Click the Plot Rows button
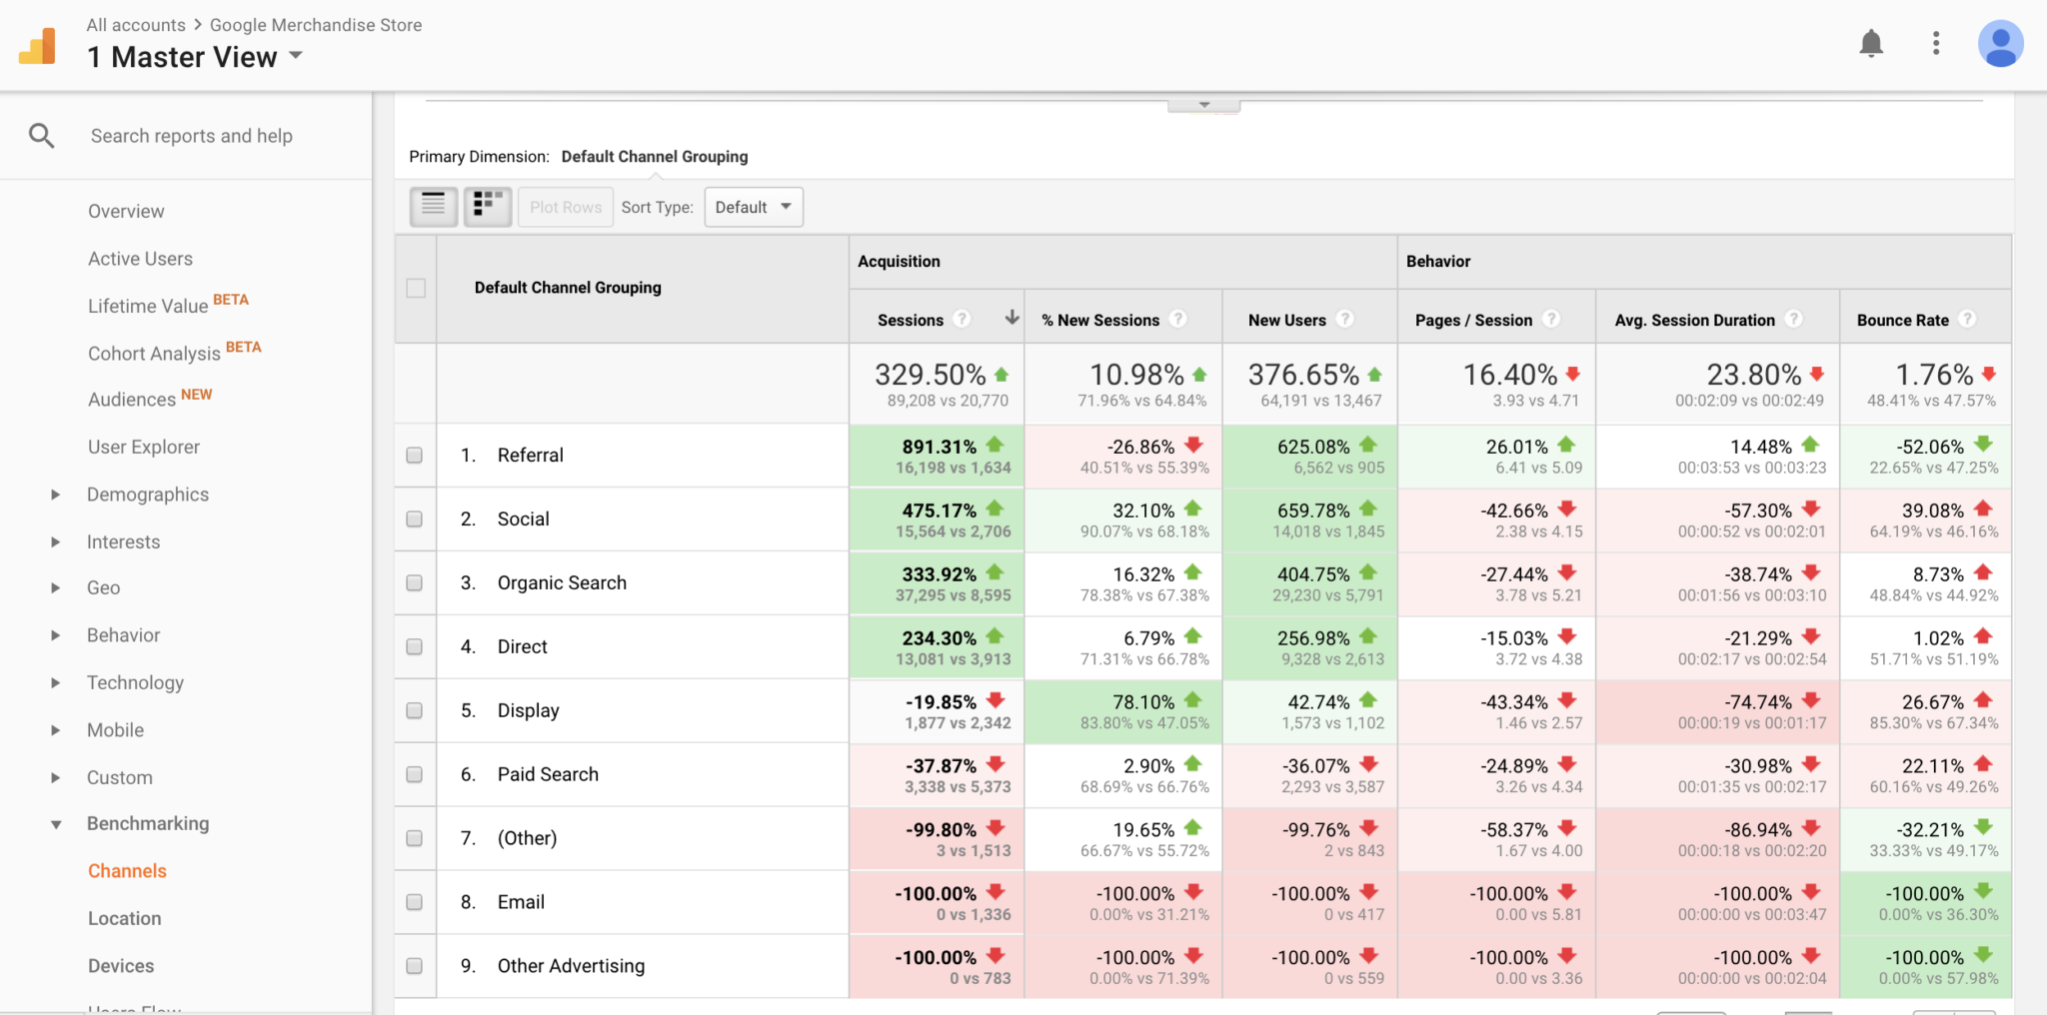 pos(566,207)
